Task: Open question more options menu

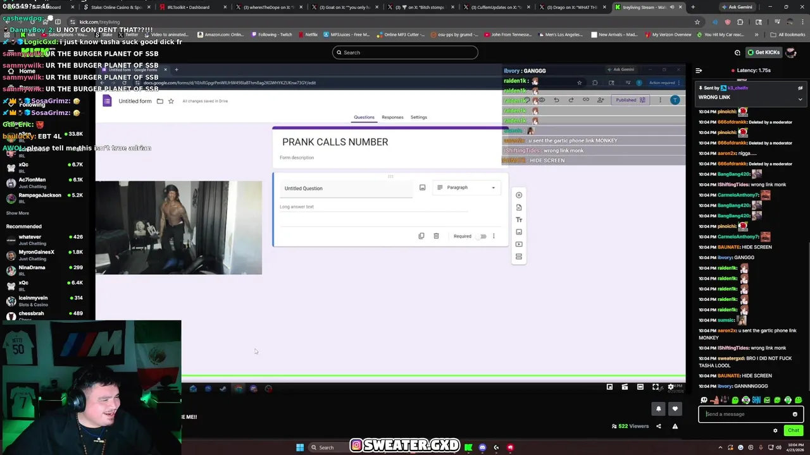Action: (494, 236)
